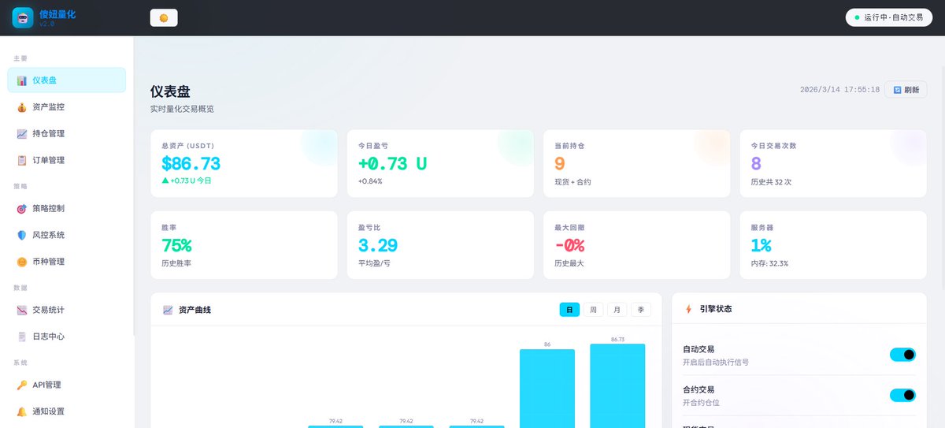
Task: Select the 日 chart range tab
Action: coord(569,310)
